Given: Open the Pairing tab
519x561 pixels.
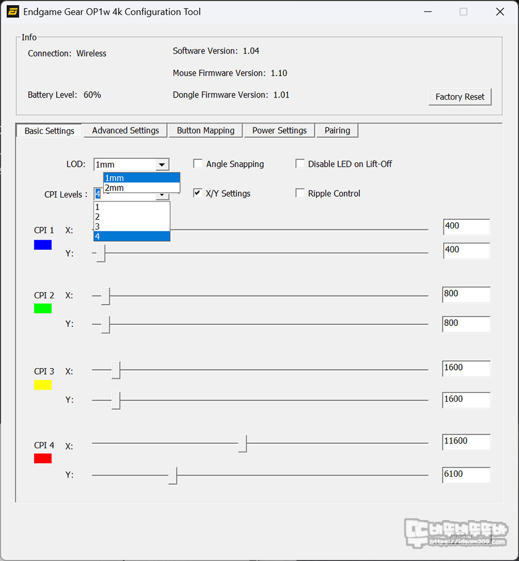Looking at the screenshot, I should [337, 130].
